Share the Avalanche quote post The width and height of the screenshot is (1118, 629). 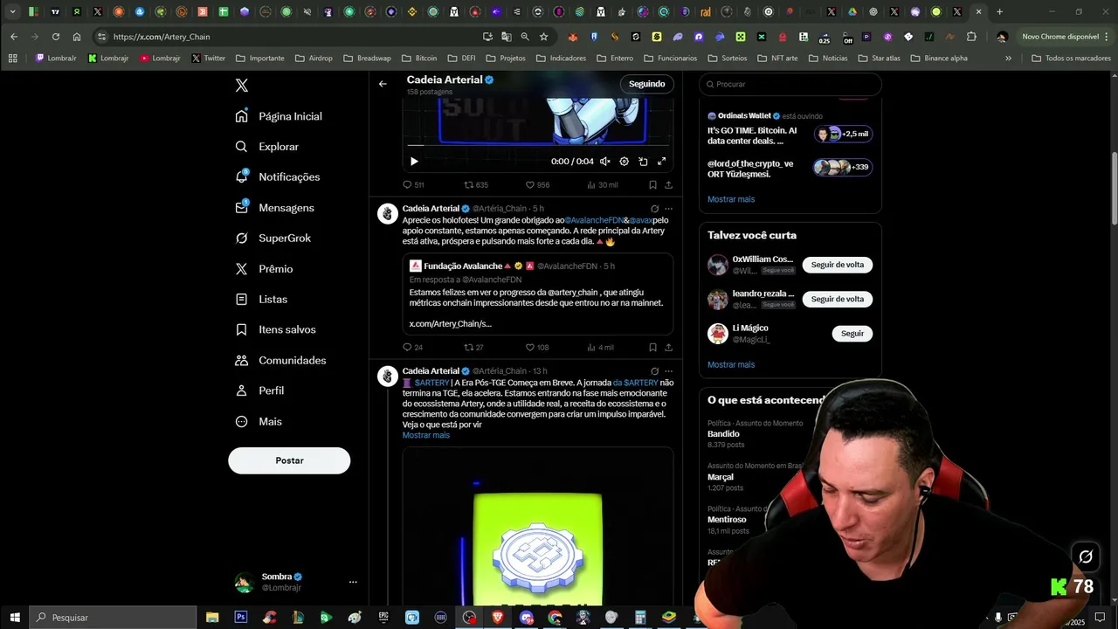[x=668, y=348]
